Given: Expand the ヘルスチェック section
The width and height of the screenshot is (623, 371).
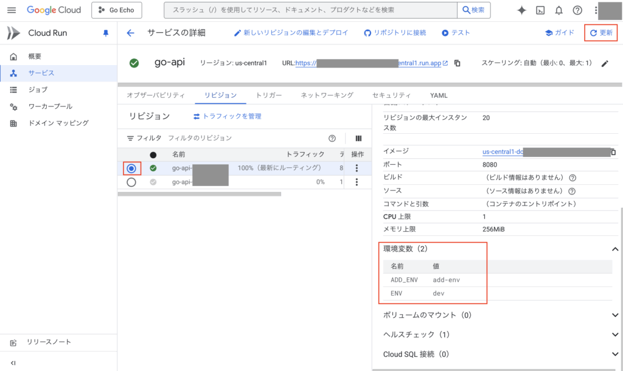Looking at the screenshot, I should [615, 335].
